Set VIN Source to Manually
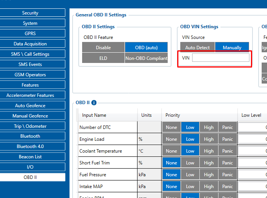The image size is (267, 198). (x=232, y=48)
